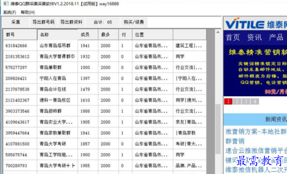This screenshot has height=174, width=287.
Task: Open link 速合云推微信营销平台
Action: pyautogui.click(x=256, y=151)
